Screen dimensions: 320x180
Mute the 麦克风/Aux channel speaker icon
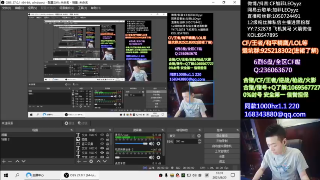152,144
